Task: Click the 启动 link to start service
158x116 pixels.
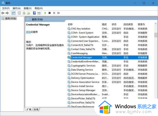Action: tap(28, 32)
